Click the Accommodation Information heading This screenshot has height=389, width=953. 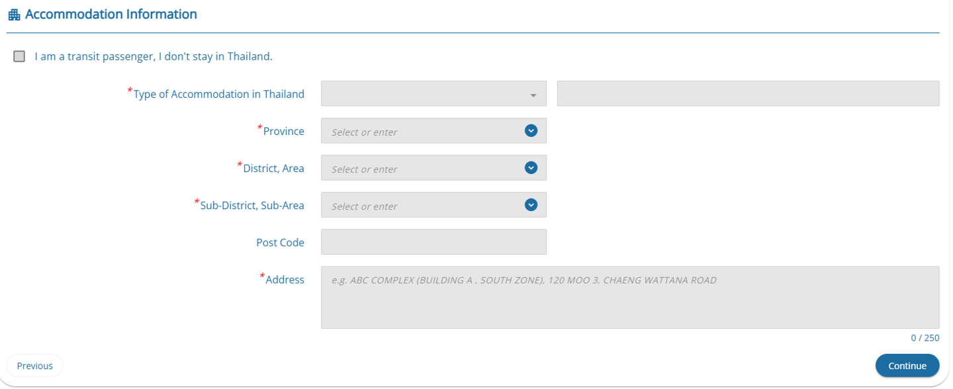(111, 14)
